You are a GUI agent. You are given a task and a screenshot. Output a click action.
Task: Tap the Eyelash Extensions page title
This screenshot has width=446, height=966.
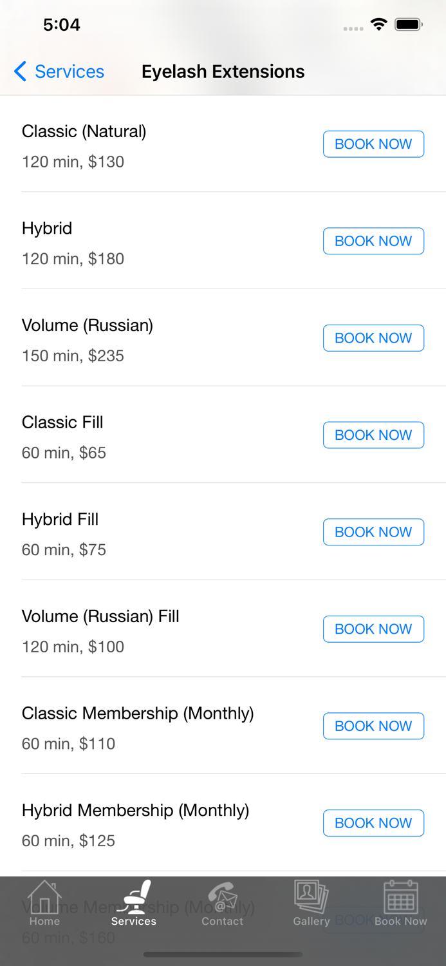coord(223,71)
